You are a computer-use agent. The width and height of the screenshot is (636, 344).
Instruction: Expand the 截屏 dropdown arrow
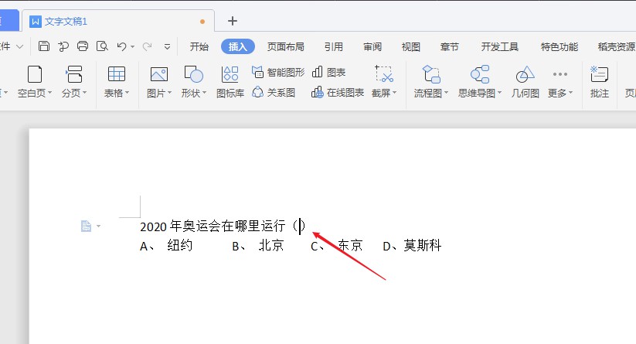click(394, 93)
